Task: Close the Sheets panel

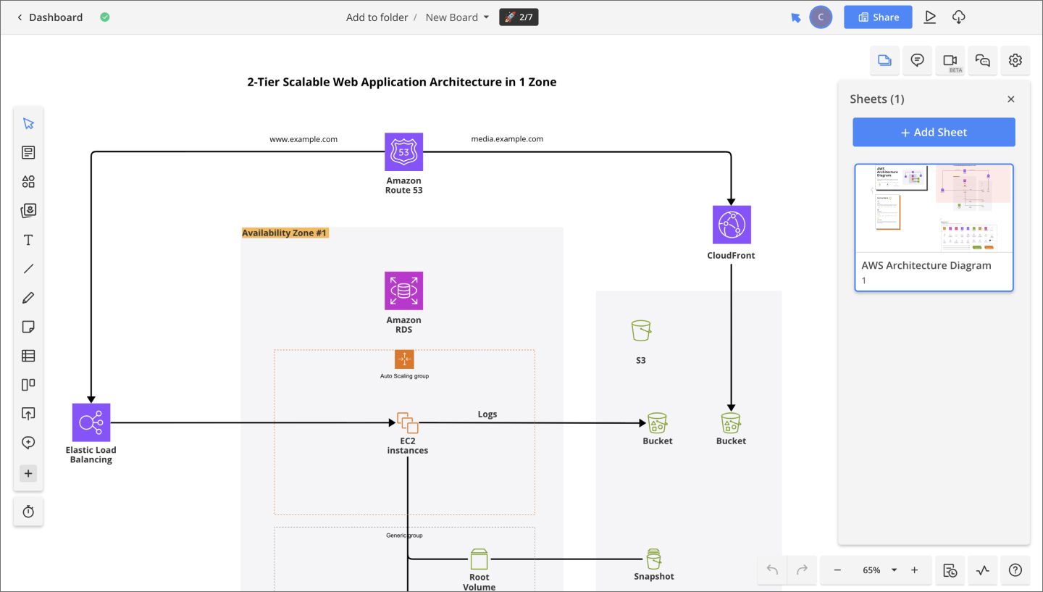Action: coord(1011,99)
